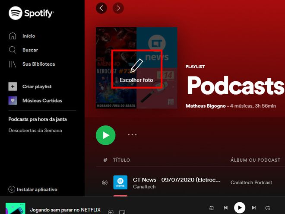Click the Podcasts playlist title
Image resolution: width=285 pixels, height=214 pixels.
[235, 86]
